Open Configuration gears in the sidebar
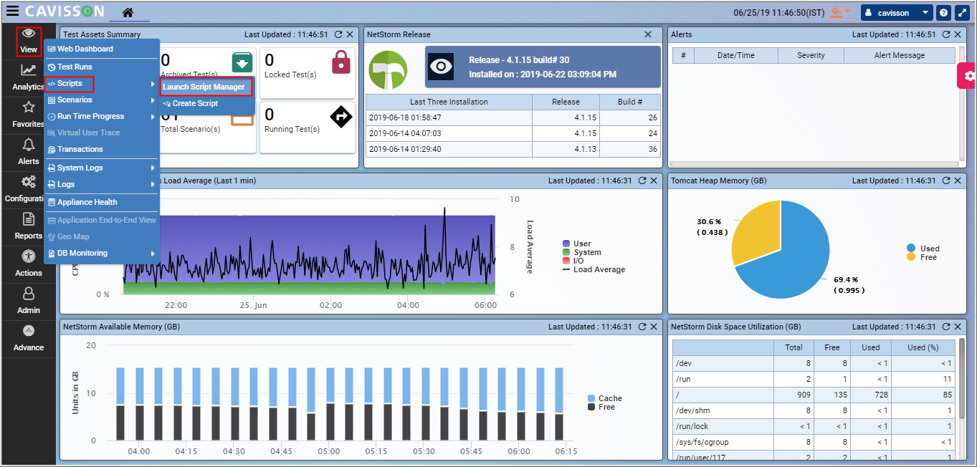The height and width of the screenshot is (467, 977). tap(29, 189)
